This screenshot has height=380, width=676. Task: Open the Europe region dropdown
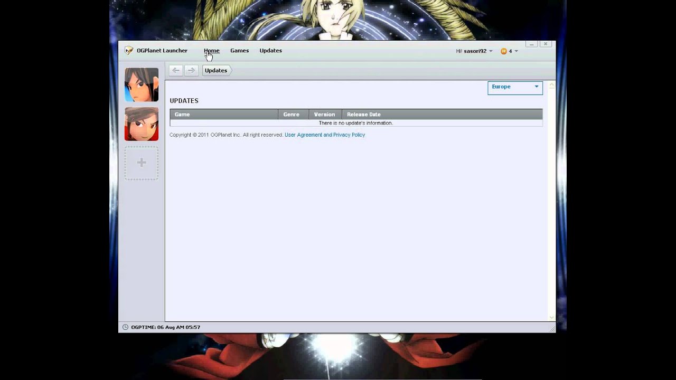point(515,87)
